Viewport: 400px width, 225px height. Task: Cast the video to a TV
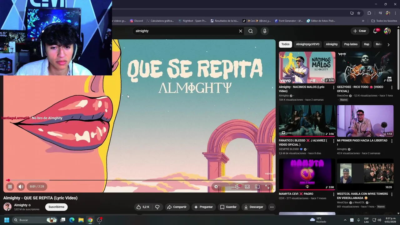click(x=257, y=187)
